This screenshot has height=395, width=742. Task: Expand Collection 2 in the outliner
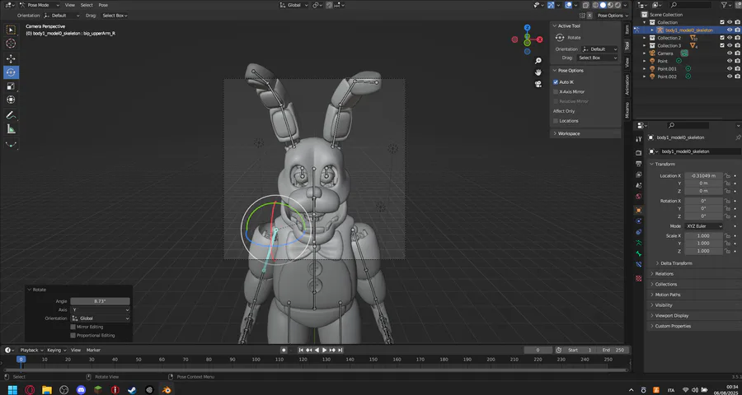click(645, 38)
